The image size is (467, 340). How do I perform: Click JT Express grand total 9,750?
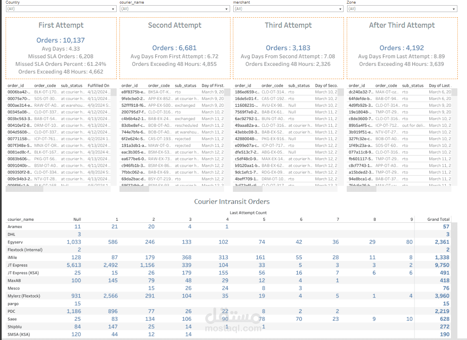(442, 265)
